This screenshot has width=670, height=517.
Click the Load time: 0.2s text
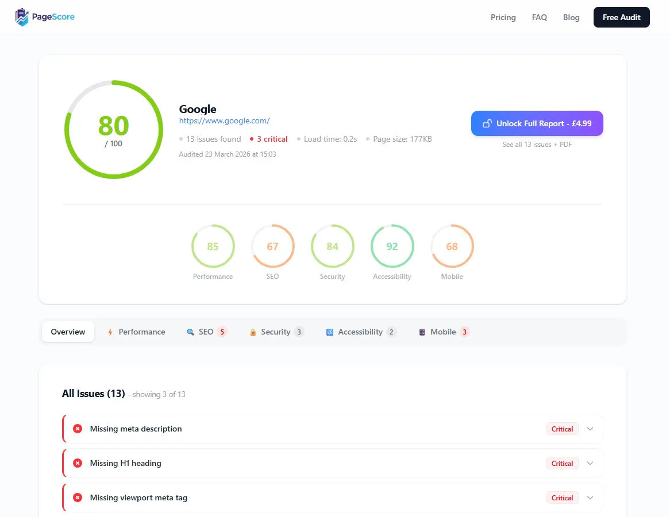[330, 139]
